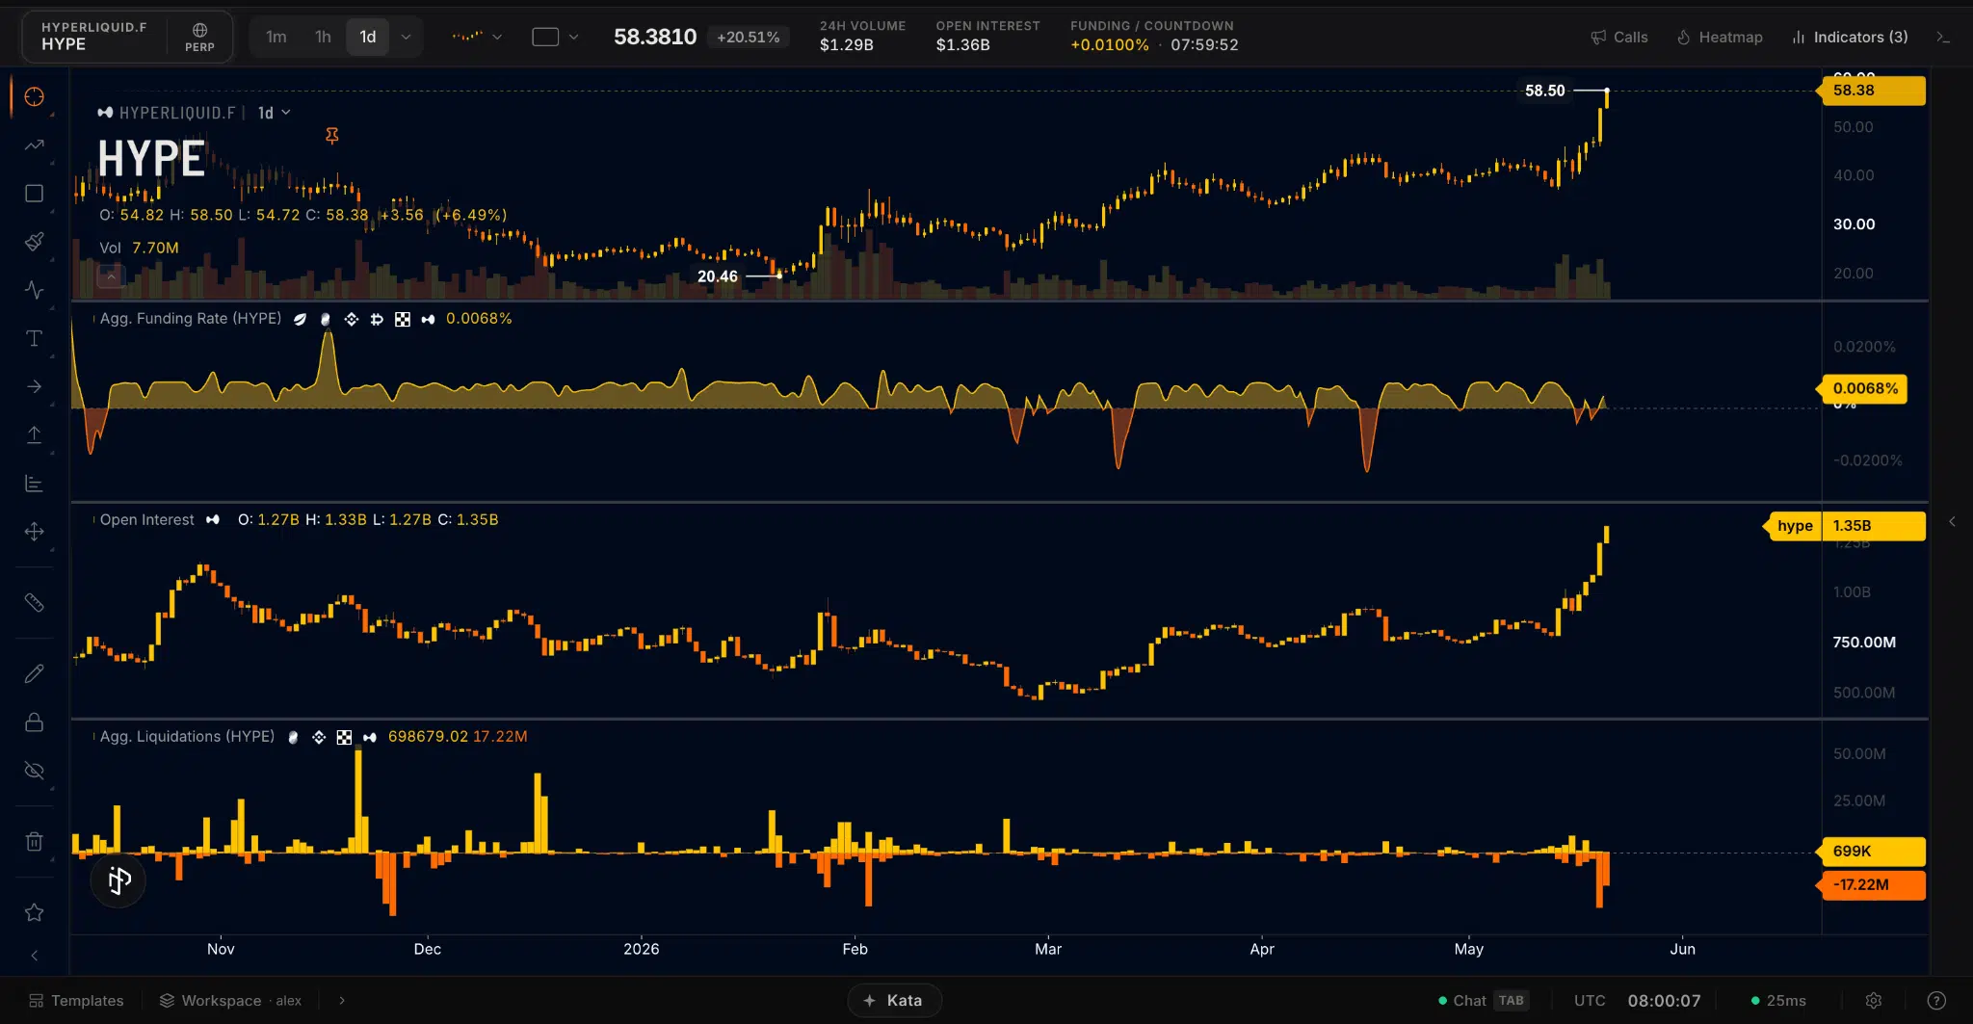Click the OKX checkered icon in Liquidations legend
1973x1024 pixels.
pos(344,738)
